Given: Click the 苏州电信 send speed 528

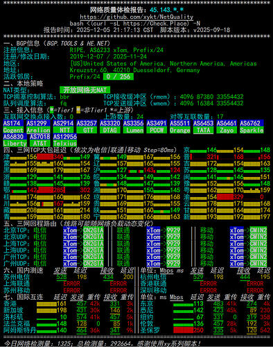Looking at the screenshot, I should (62, 277).
